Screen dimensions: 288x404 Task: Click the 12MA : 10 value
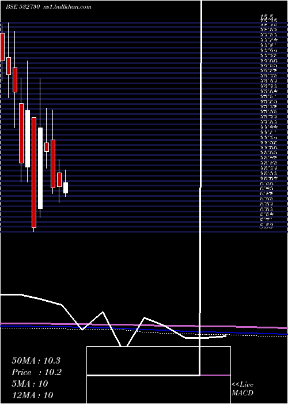[32, 395]
